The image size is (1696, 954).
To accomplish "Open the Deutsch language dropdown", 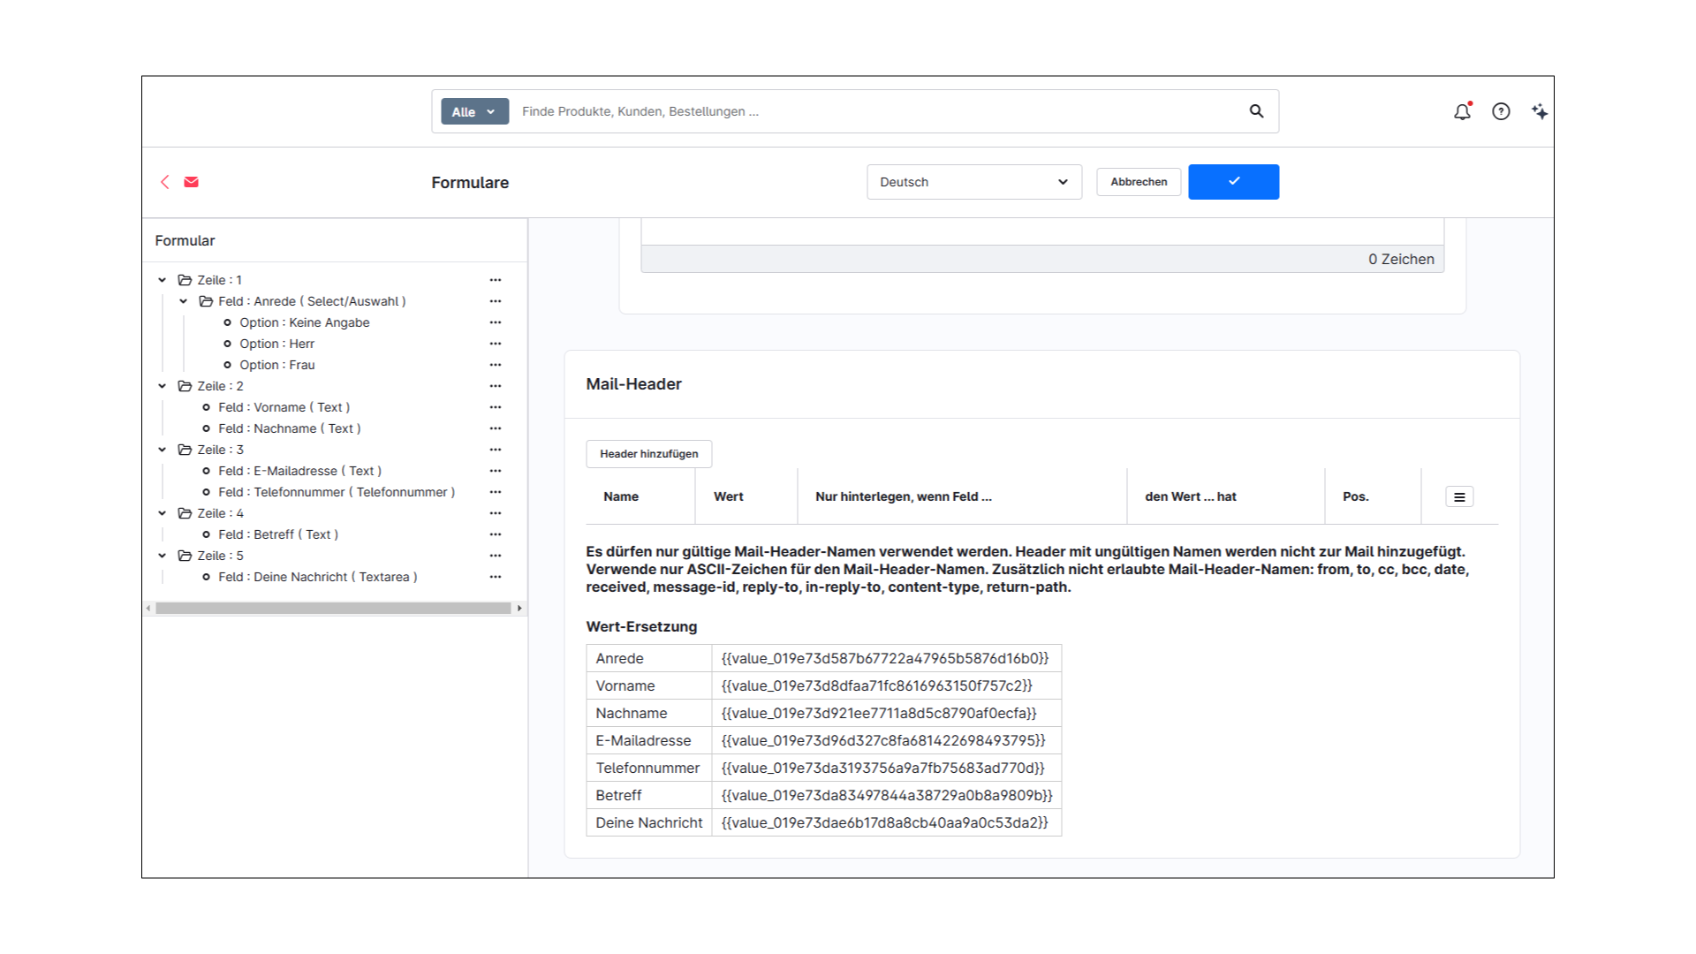I will [974, 182].
